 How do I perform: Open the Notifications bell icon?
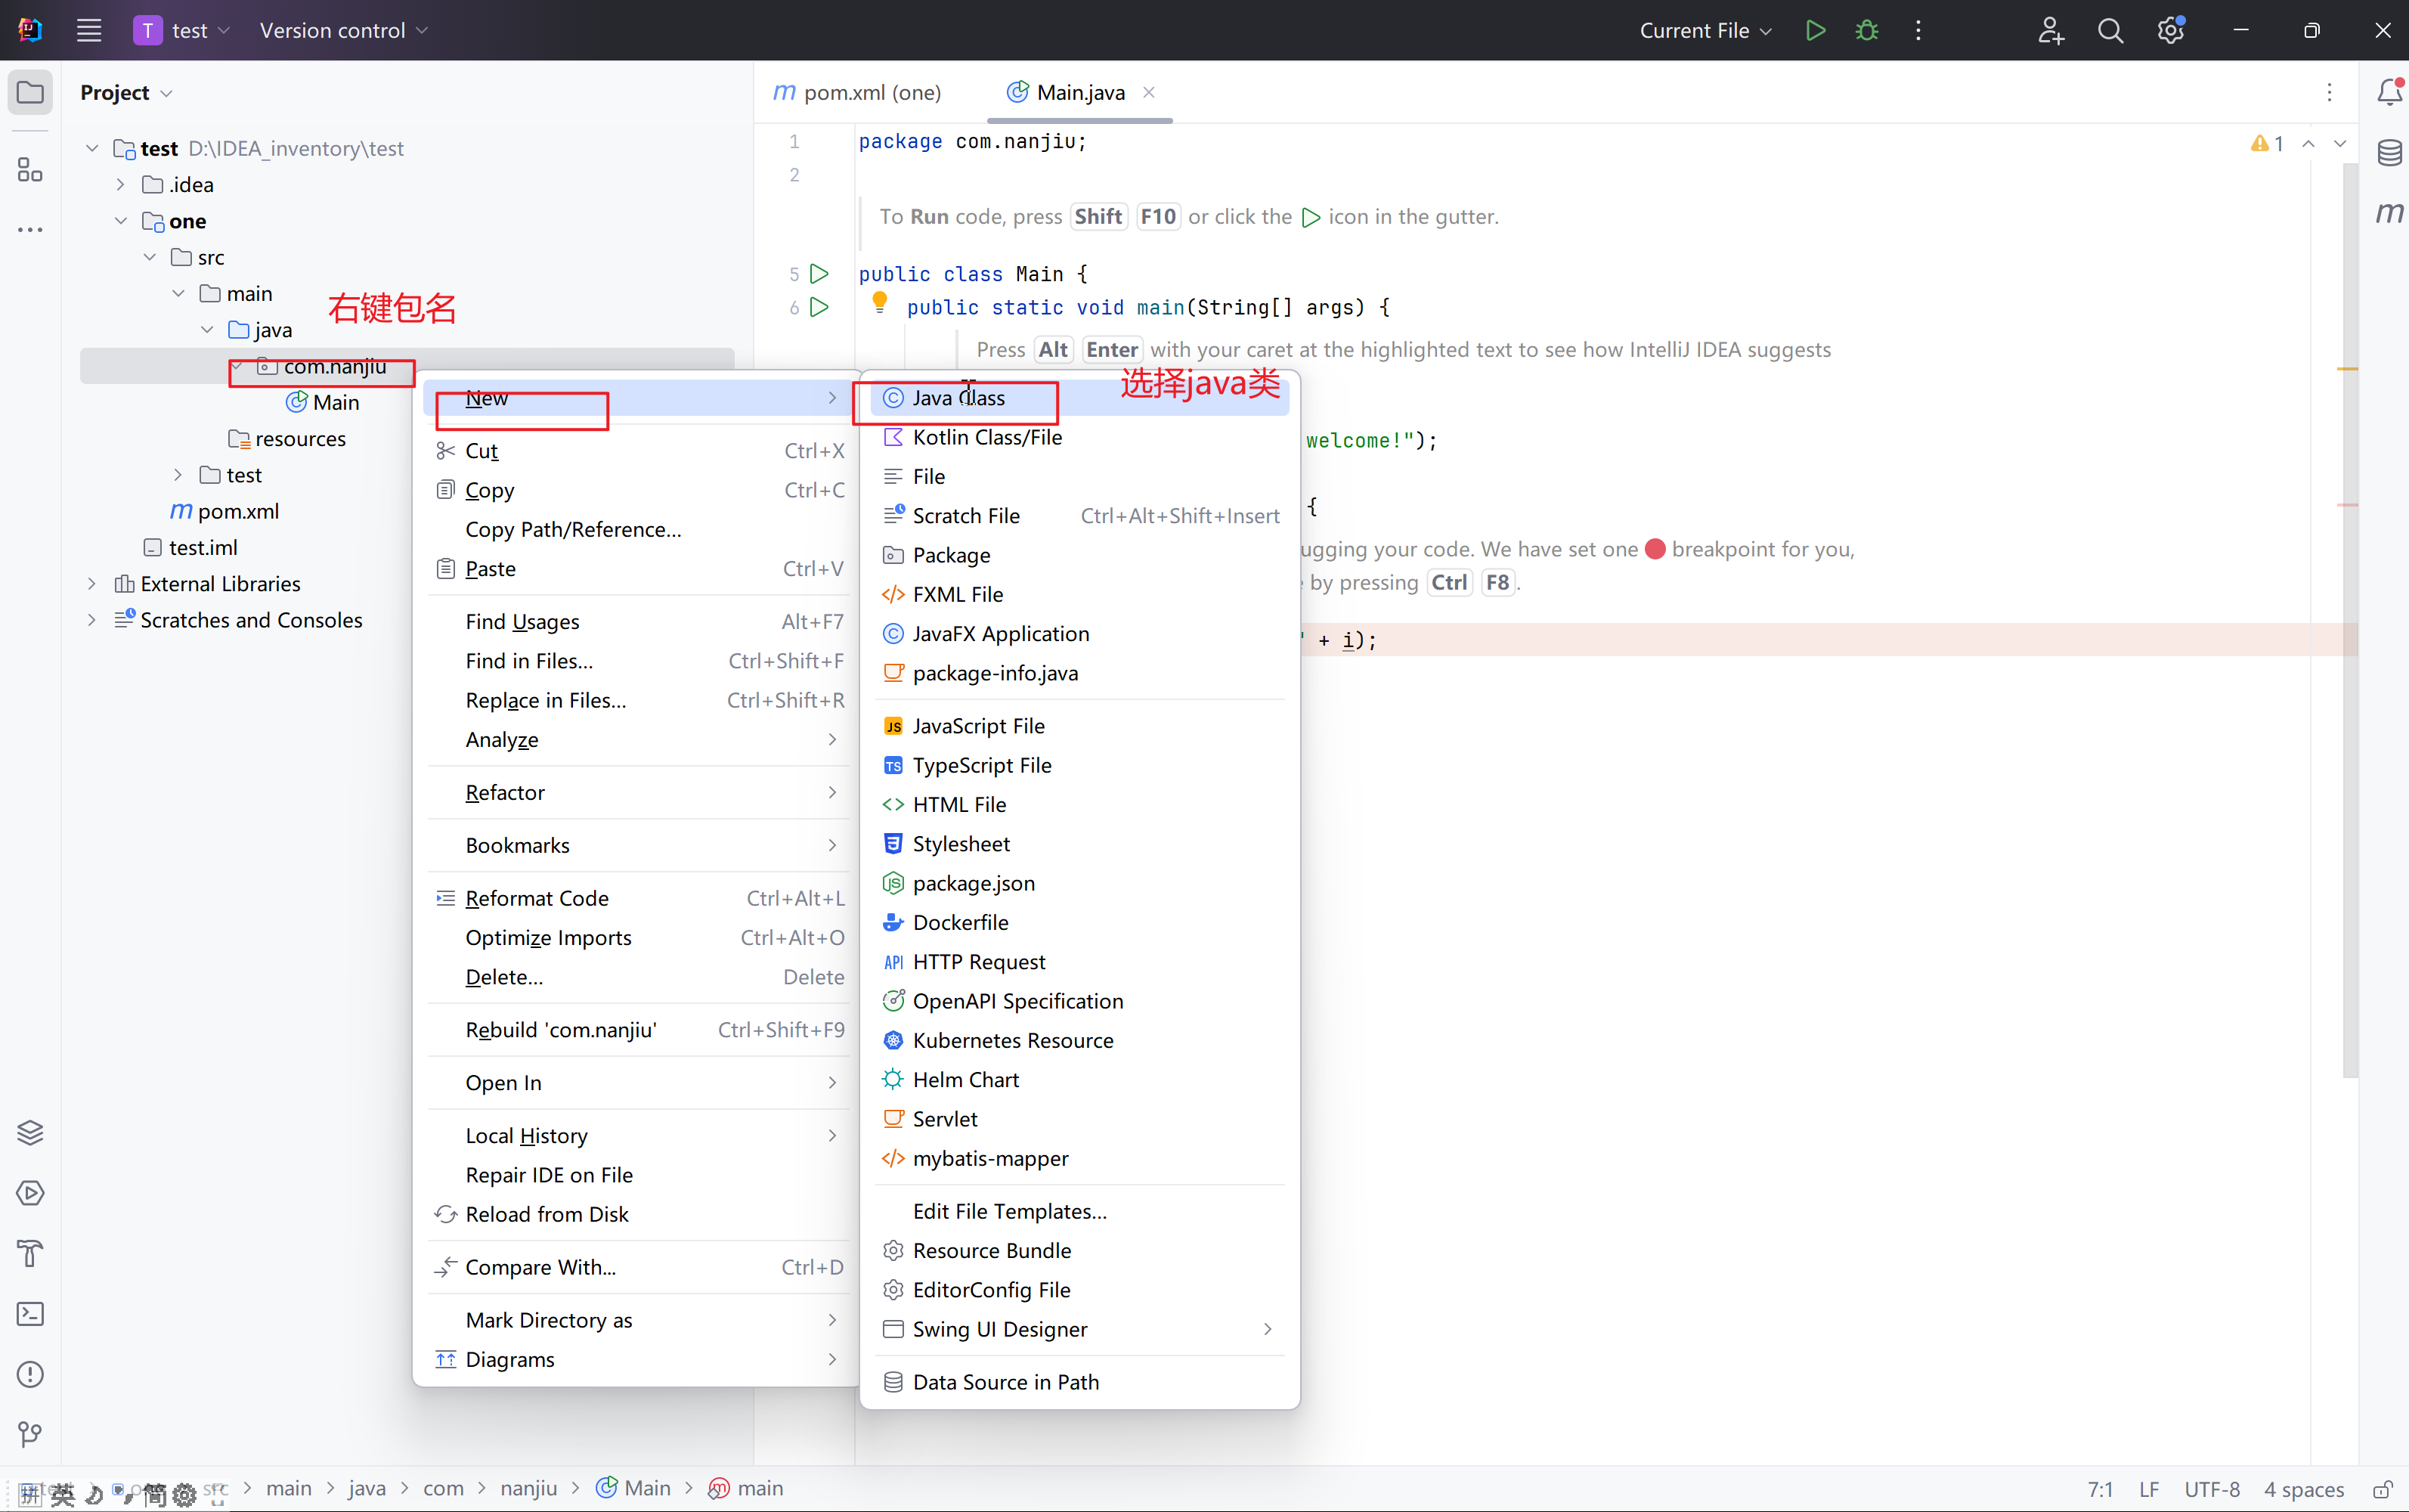click(x=2389, y=92)
